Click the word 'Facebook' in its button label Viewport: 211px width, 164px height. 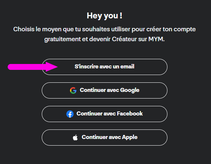[130, 114]
